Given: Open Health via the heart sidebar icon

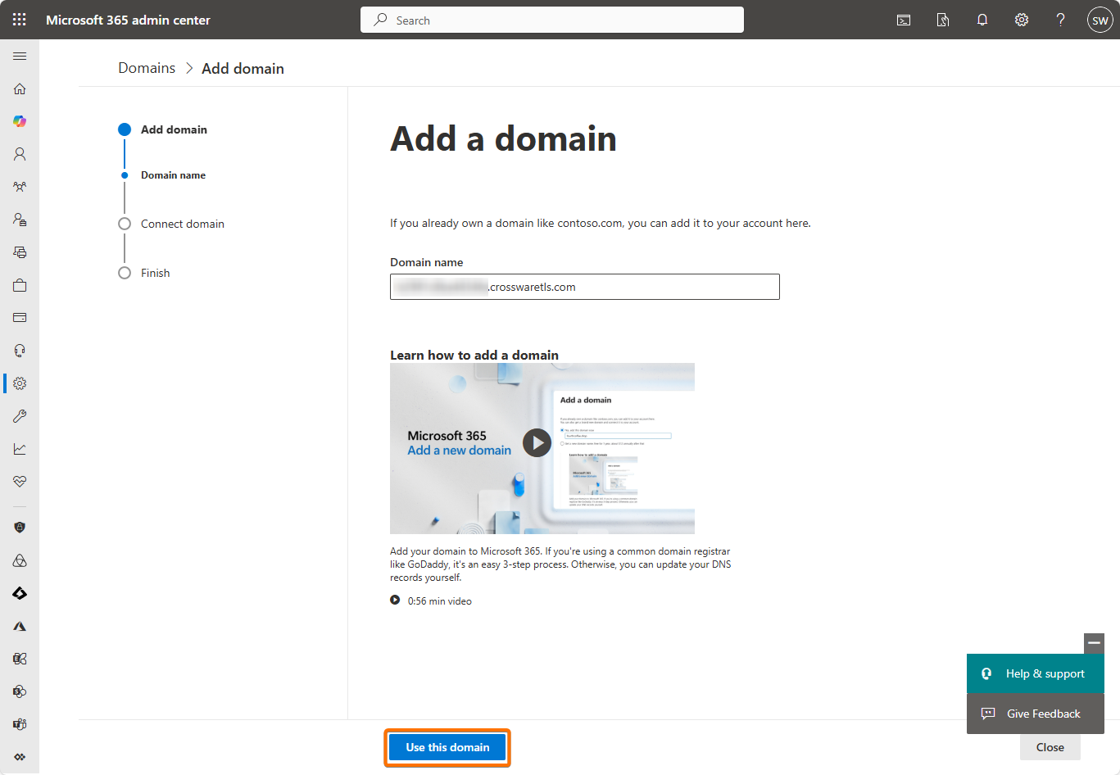Looking at the screenshot, I should [x=20, y=482].
